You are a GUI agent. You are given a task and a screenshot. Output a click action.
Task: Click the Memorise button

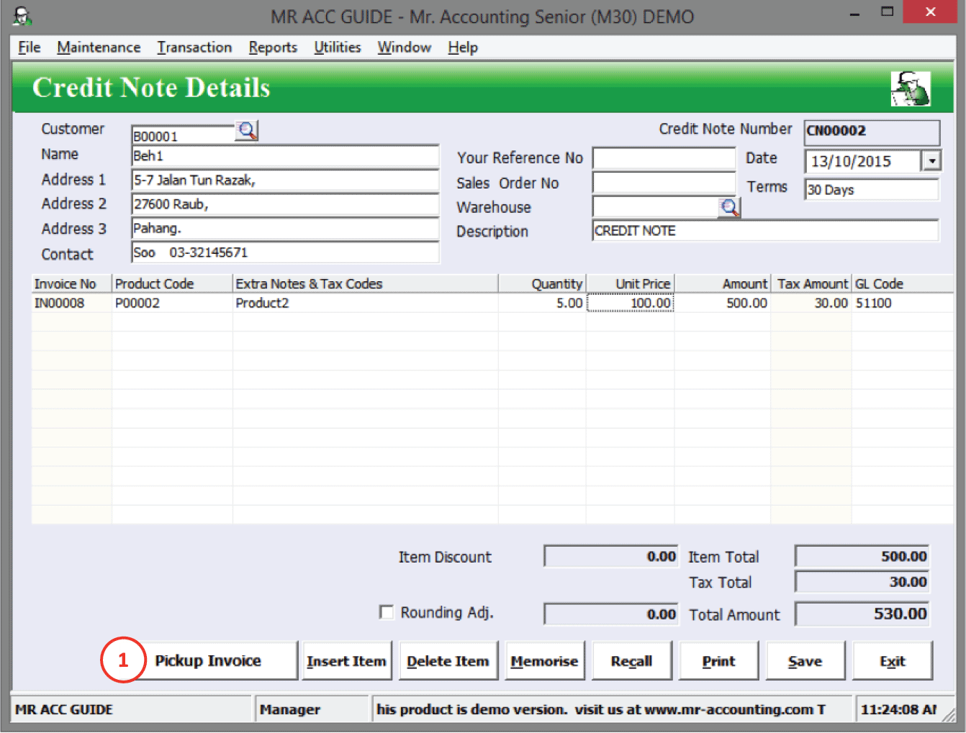(544, 661)
